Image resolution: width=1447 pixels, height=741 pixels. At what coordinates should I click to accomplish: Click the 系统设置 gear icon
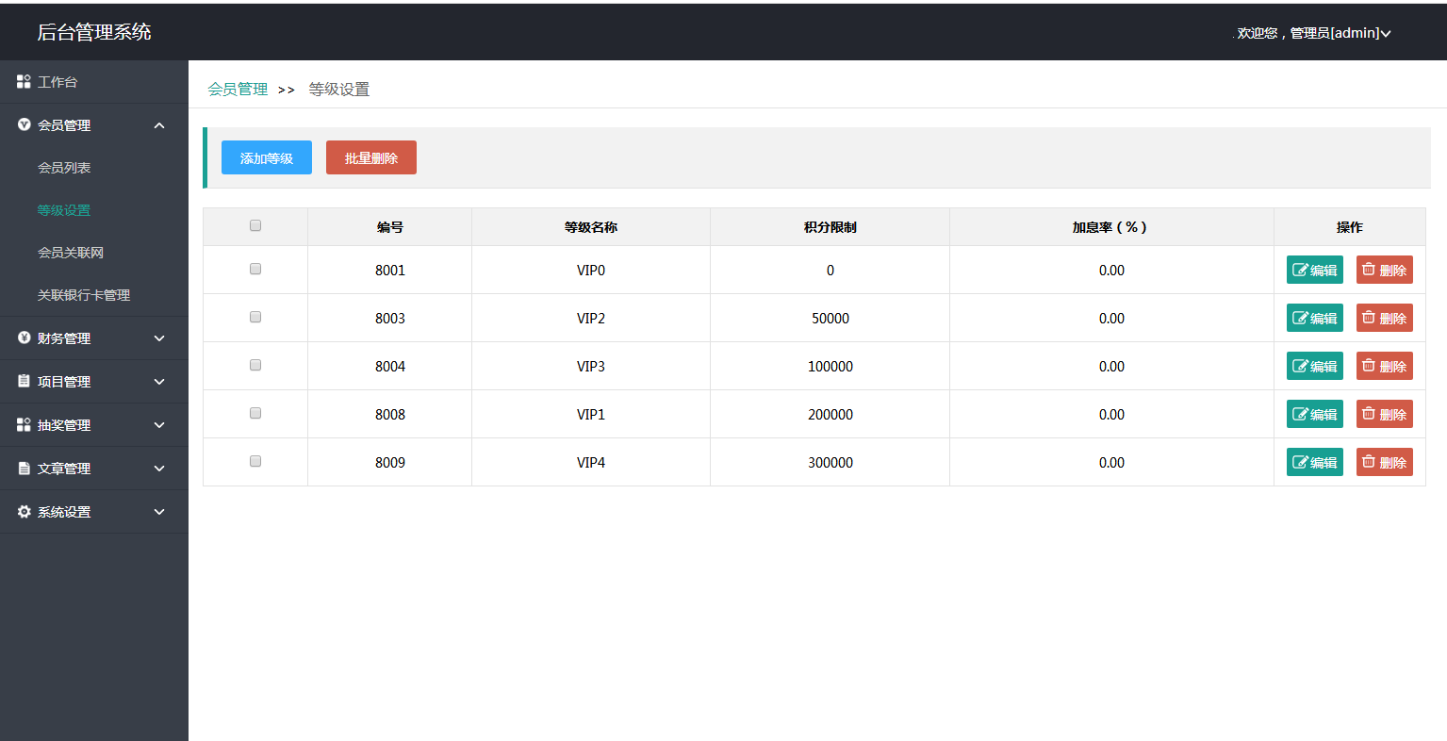click(25, 512)
